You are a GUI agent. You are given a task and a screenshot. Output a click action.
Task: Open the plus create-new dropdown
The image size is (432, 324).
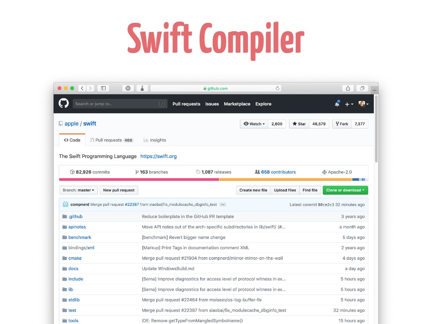tap(349, 104)
